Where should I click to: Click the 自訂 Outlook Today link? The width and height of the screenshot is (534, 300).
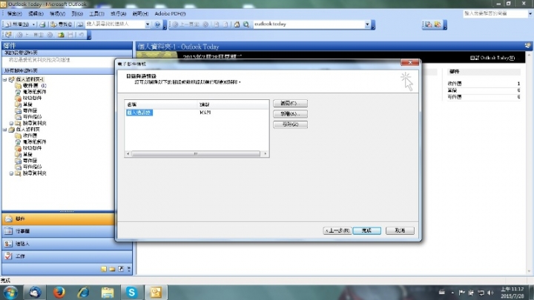[492, 58]
